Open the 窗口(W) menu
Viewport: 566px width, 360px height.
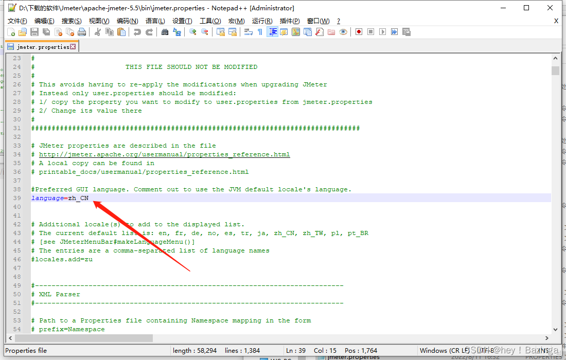click(319, 21)
